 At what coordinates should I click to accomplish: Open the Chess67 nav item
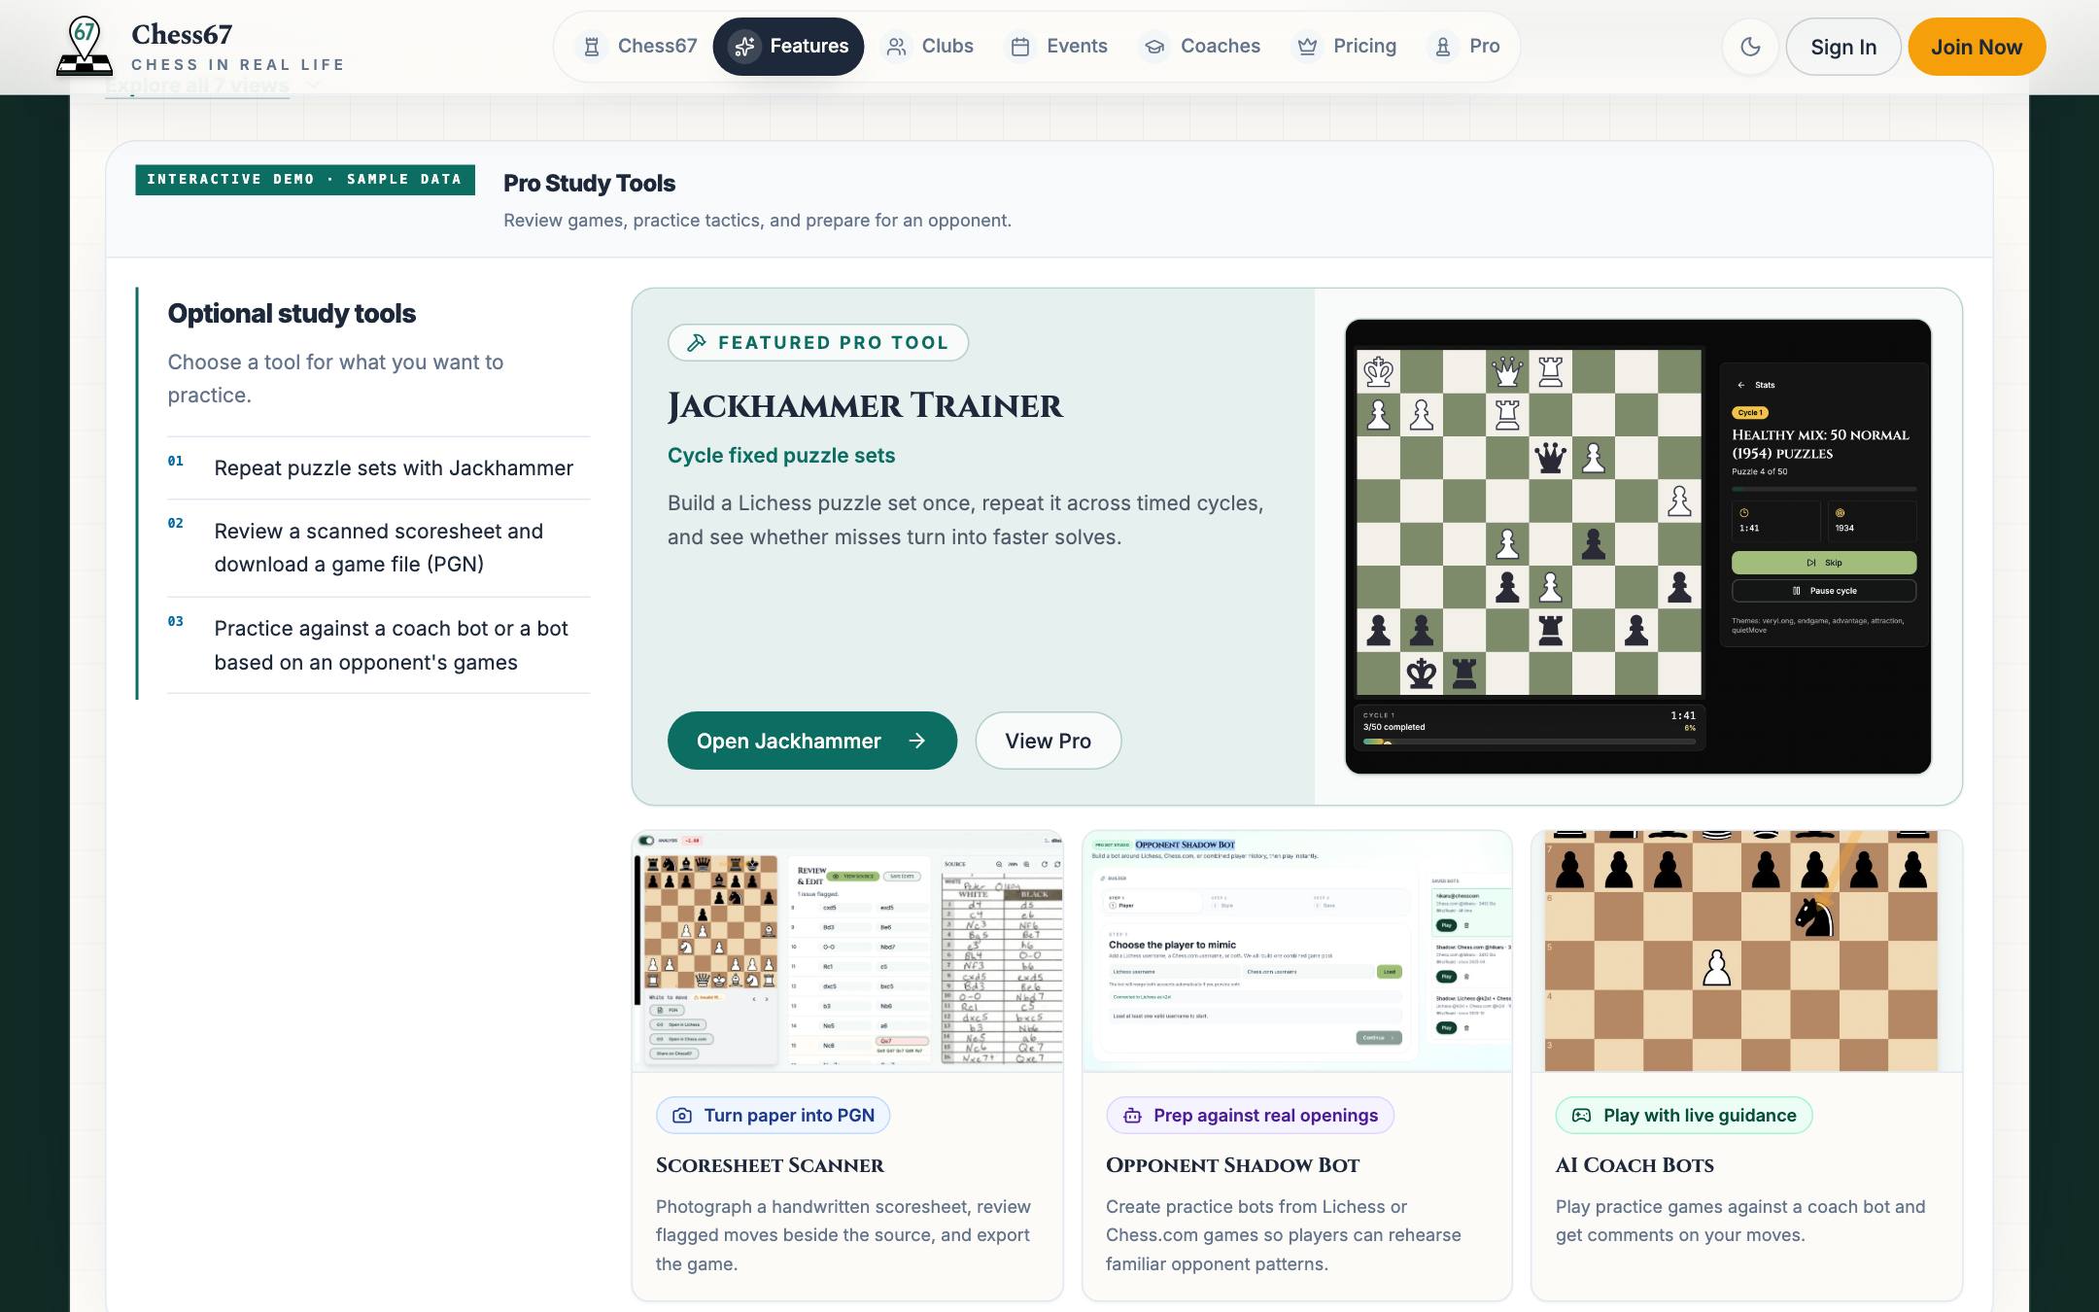pyautogui.click(x=639, y=46)
